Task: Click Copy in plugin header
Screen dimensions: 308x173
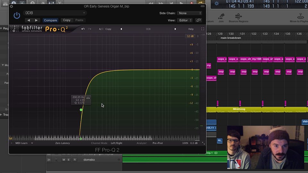Action: pyautogui.click(x=67, y=20)
